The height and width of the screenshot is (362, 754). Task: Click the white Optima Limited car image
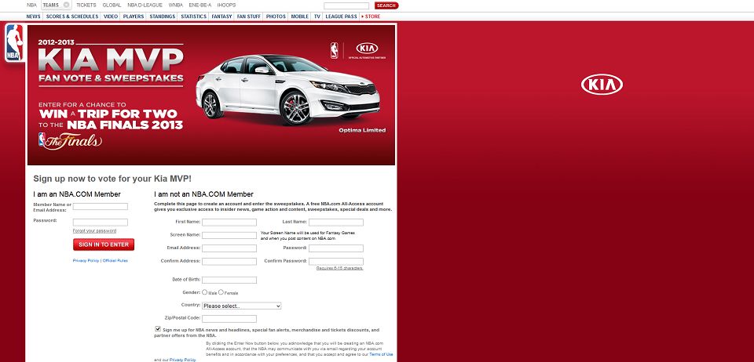point(287,89)
